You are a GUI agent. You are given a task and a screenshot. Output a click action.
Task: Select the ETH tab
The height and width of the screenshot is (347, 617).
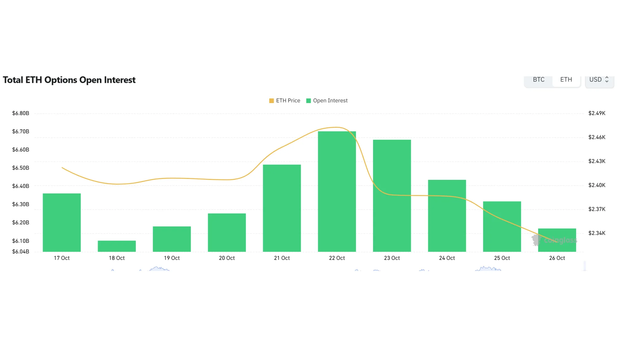(x=566, y=80)
